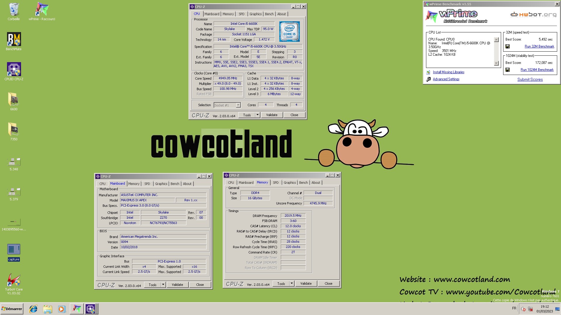The height and width of the screenshot is (315, 561).
Task: Launch the TurboV Core V1.03.02 shortcut
Action: click(x=14, y=284)
